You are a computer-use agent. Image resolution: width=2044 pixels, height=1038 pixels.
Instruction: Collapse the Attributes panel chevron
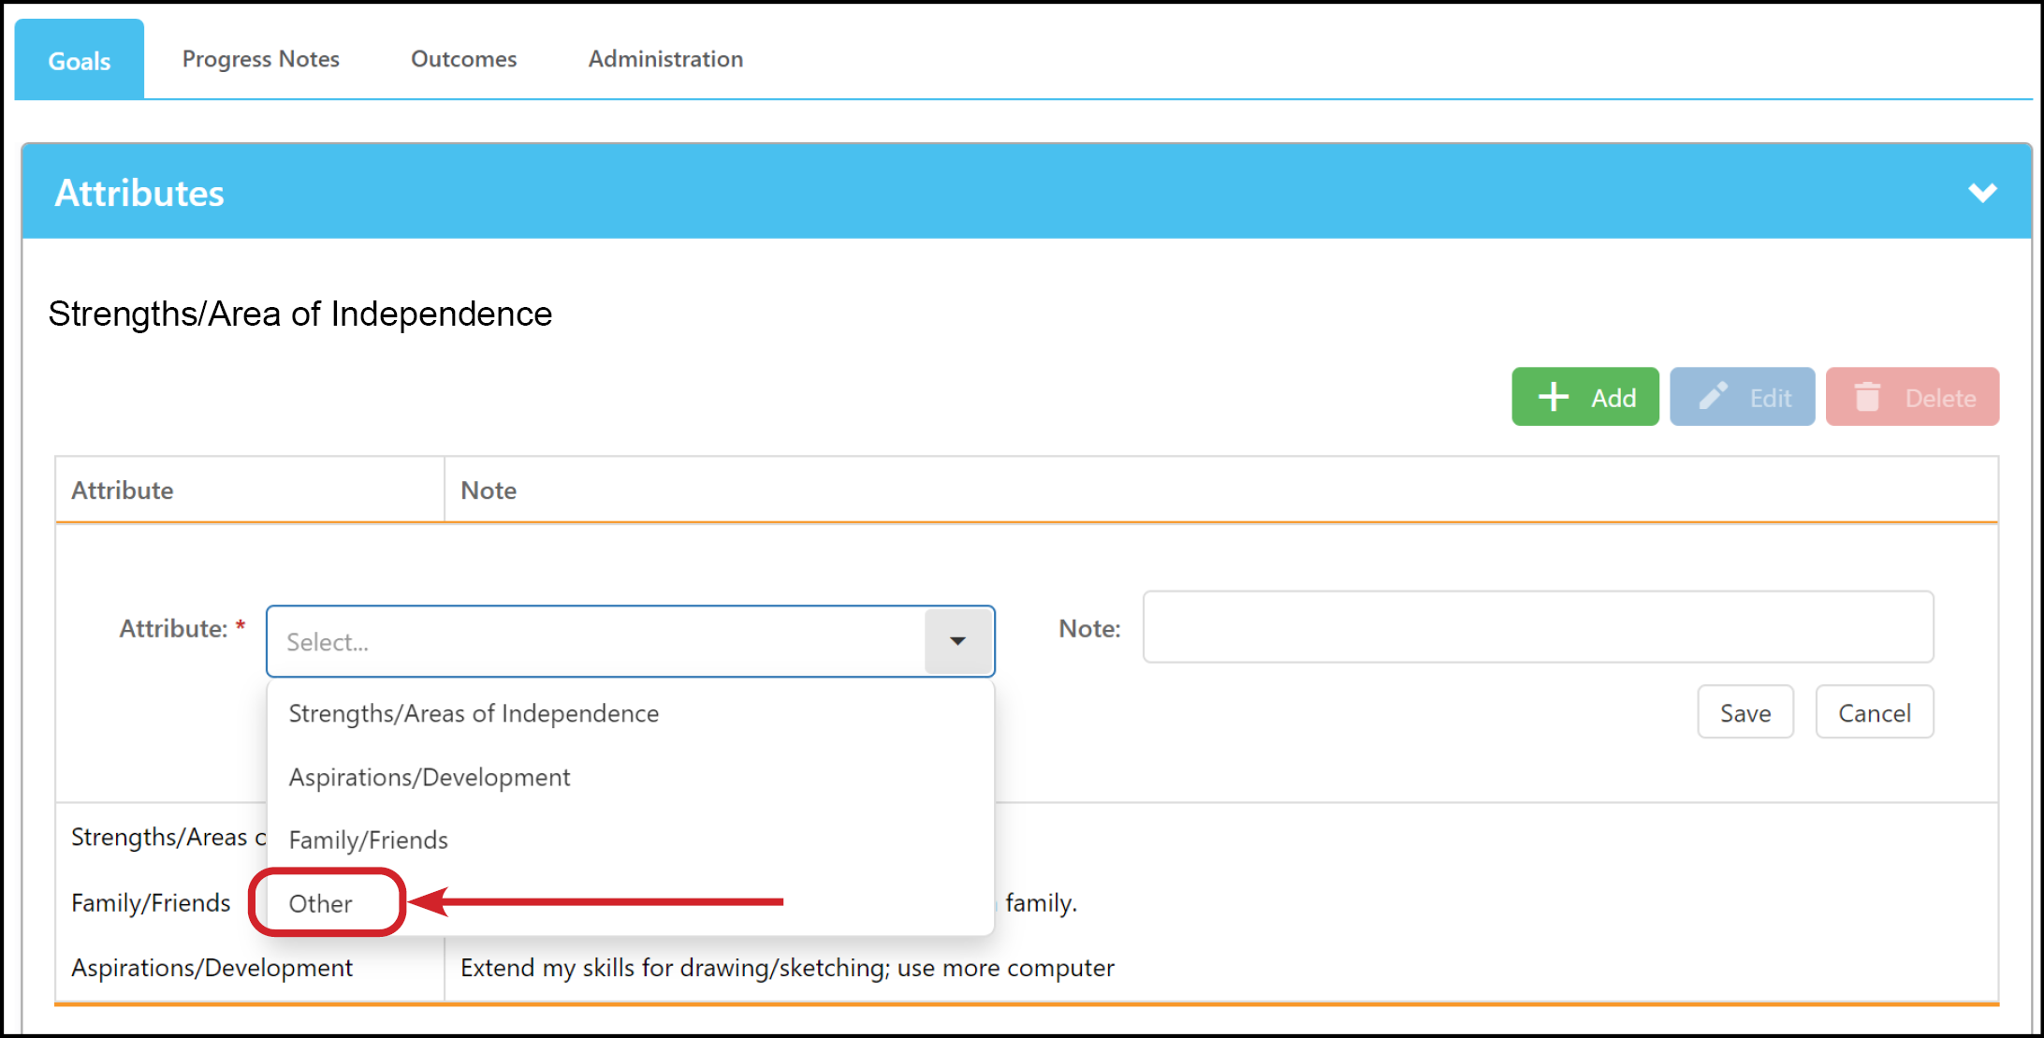1982,193
